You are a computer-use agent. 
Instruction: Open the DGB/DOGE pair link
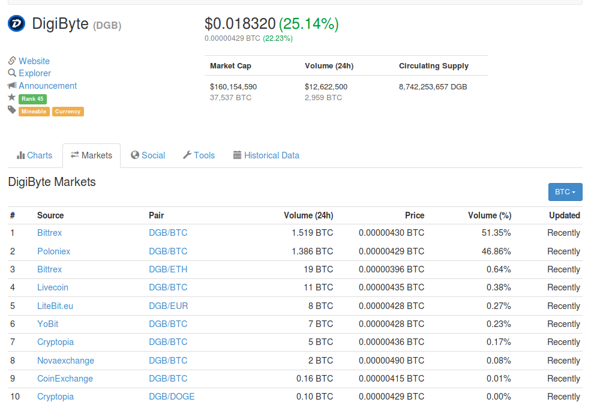[172, 397]
